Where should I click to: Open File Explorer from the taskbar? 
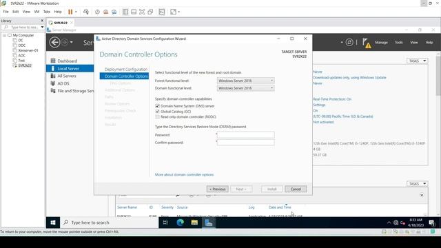click(x=194, y=223)
